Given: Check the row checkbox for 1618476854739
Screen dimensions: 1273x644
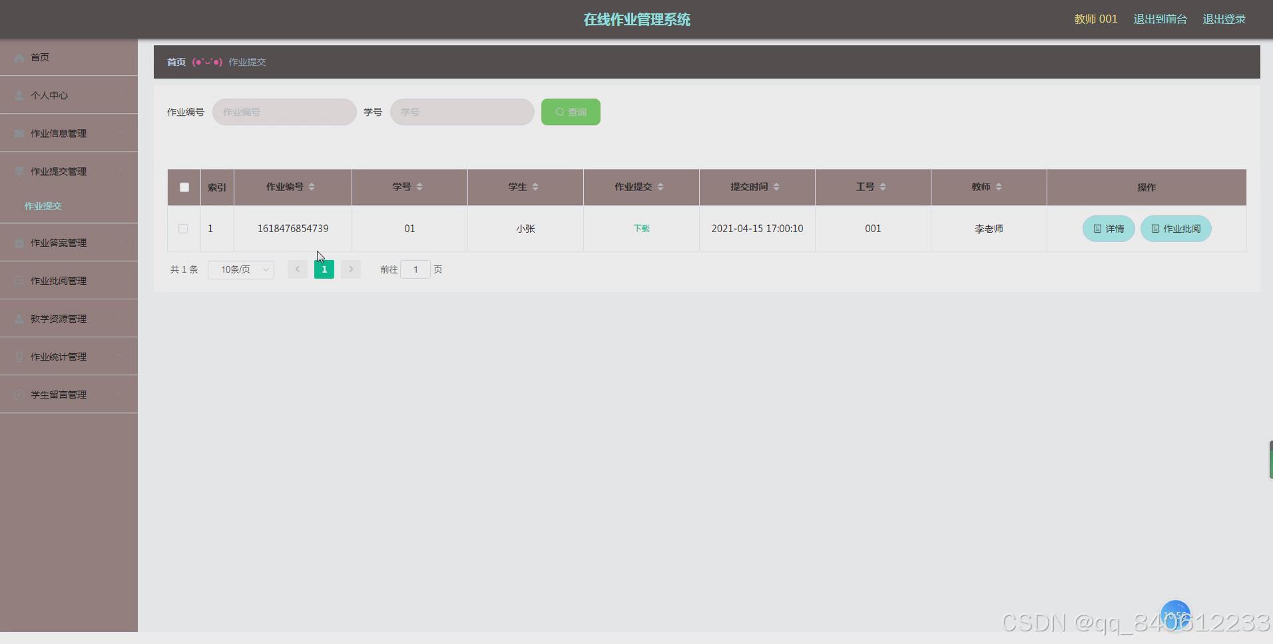Looking at the screenshot, I should point(183,229).
